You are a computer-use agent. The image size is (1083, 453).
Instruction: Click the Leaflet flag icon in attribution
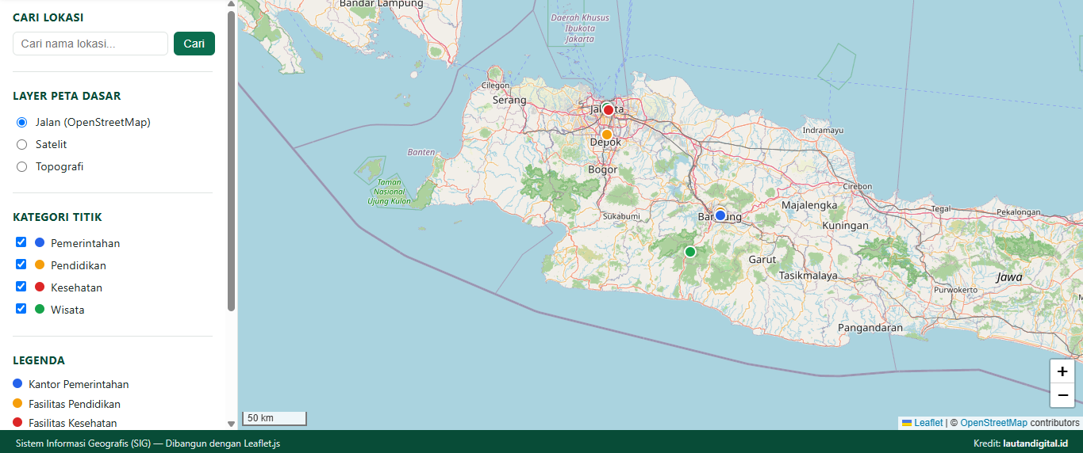pyautogui.click(x=907, y=423)
